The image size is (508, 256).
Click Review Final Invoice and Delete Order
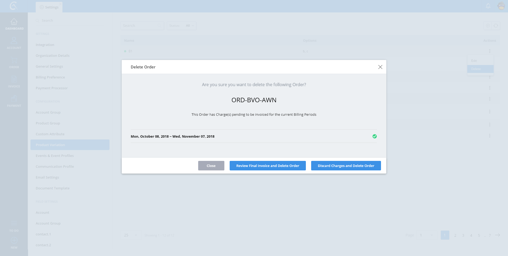click(x=267, y=166)
